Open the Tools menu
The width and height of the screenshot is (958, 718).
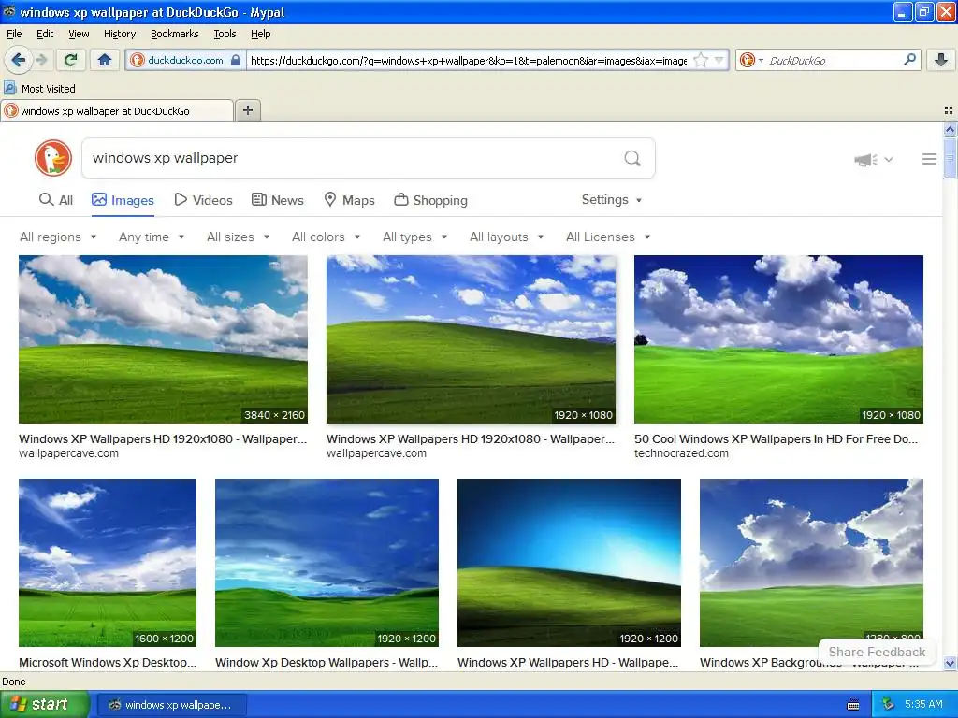(x=225, y=34)
